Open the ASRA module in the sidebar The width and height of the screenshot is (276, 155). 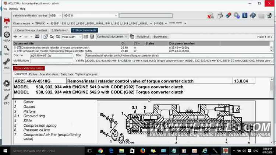7,37
